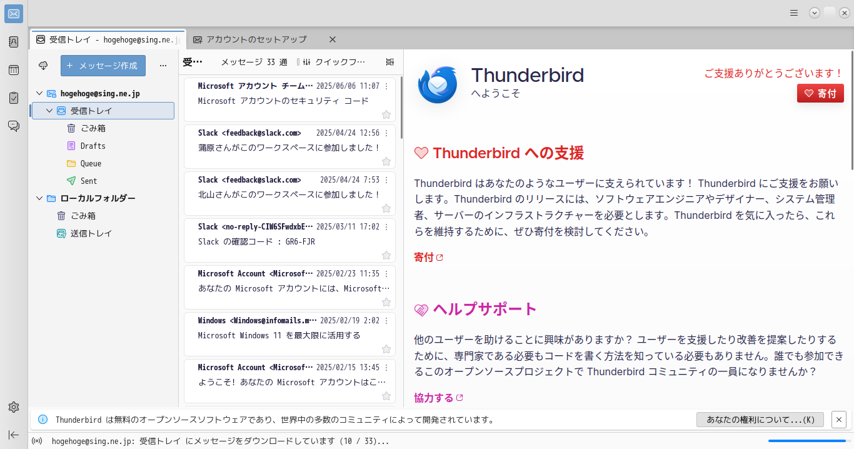Star the Microsoft Windows 11 message
Screen dimensions: 854x449
pos(386,349)
